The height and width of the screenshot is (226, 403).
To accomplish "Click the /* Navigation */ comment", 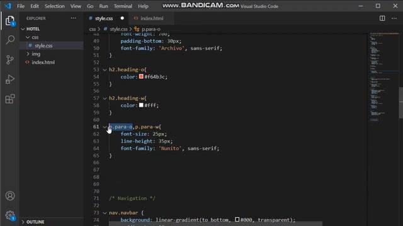I will (132, 198).
